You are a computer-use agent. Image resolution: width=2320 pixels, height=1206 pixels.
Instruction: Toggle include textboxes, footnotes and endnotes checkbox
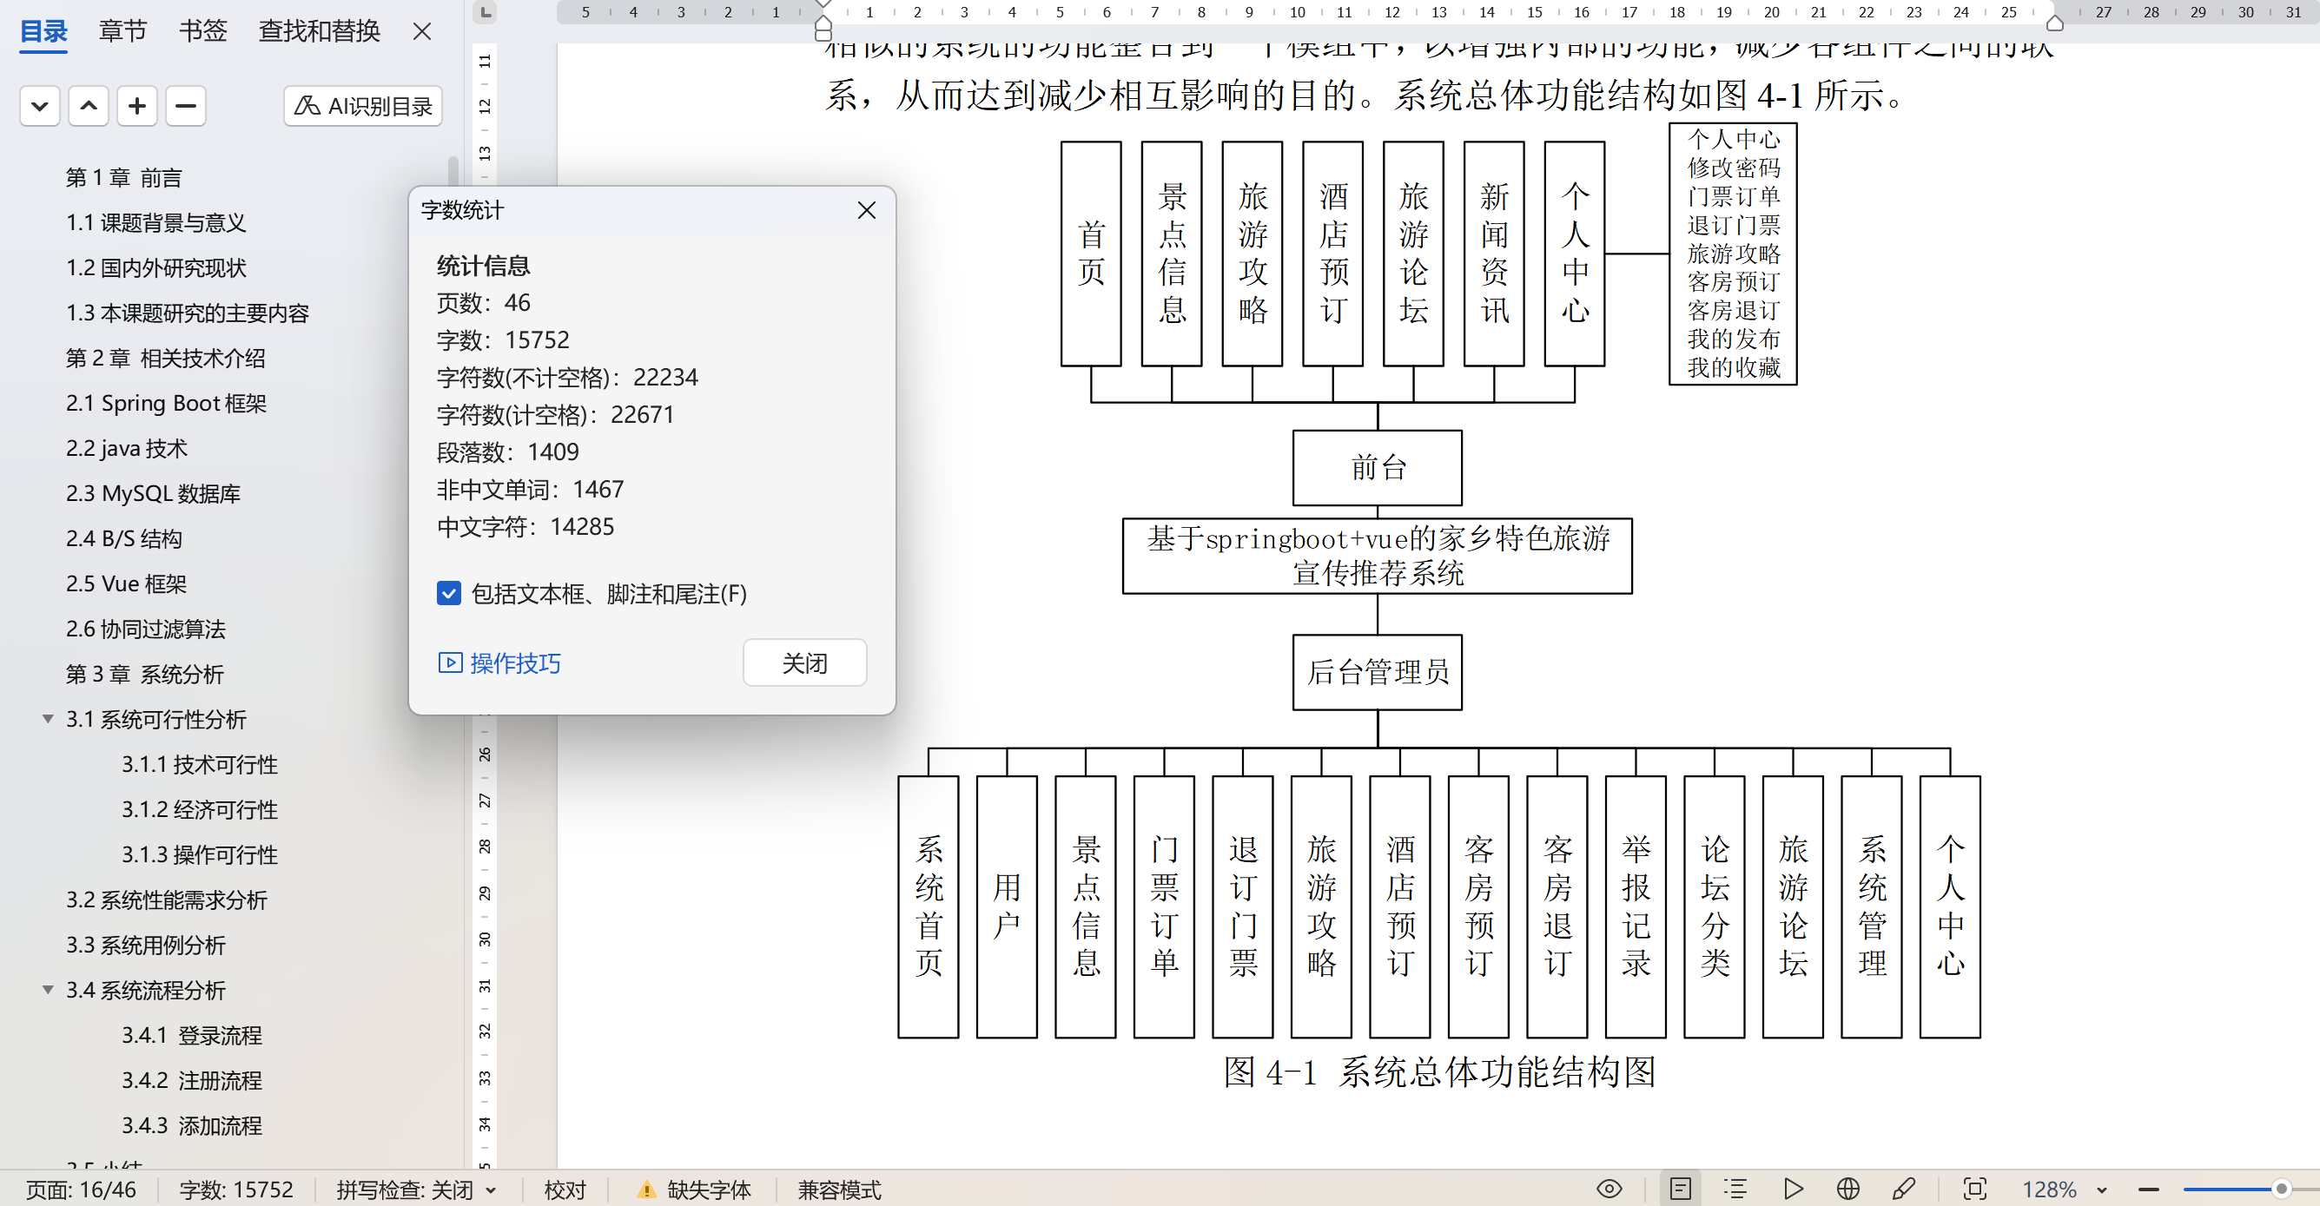(448, 593)
